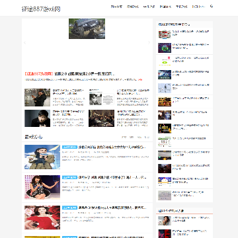Open cartoon woman on sky background thumbnail
238x238 pixels.
[42, 157]
